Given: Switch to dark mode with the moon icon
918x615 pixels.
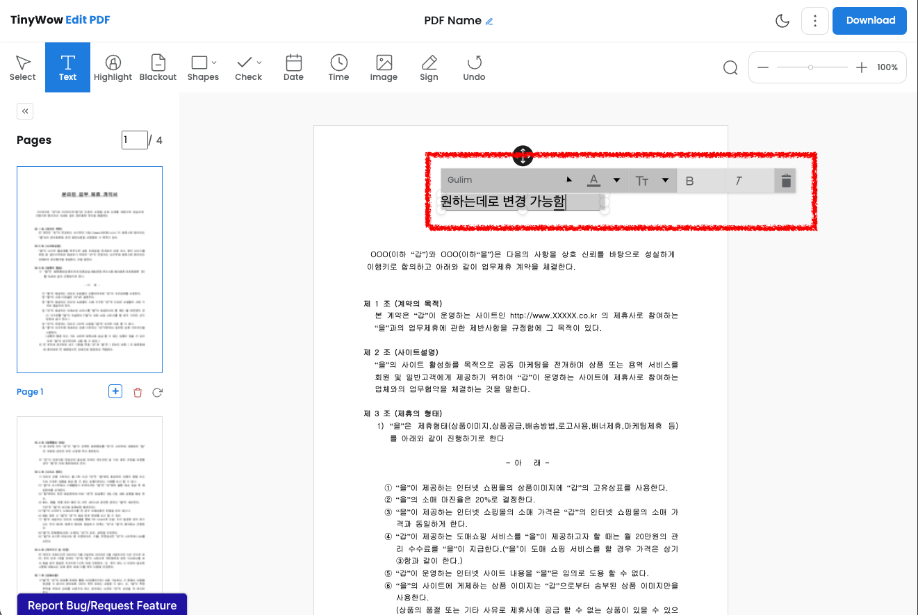Looking at the screenshot, I should [782, 21].
